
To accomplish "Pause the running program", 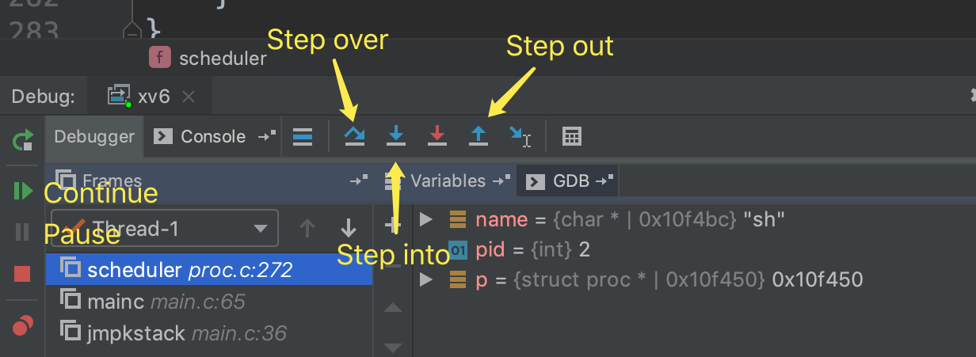I will [22, 232].
